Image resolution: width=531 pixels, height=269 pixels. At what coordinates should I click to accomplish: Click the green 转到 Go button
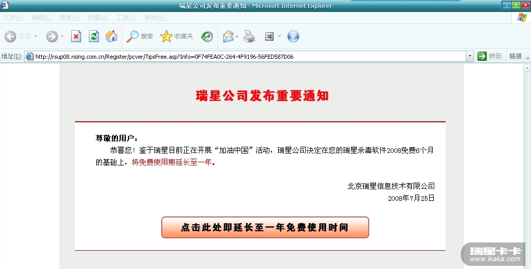tap(489, 56)
